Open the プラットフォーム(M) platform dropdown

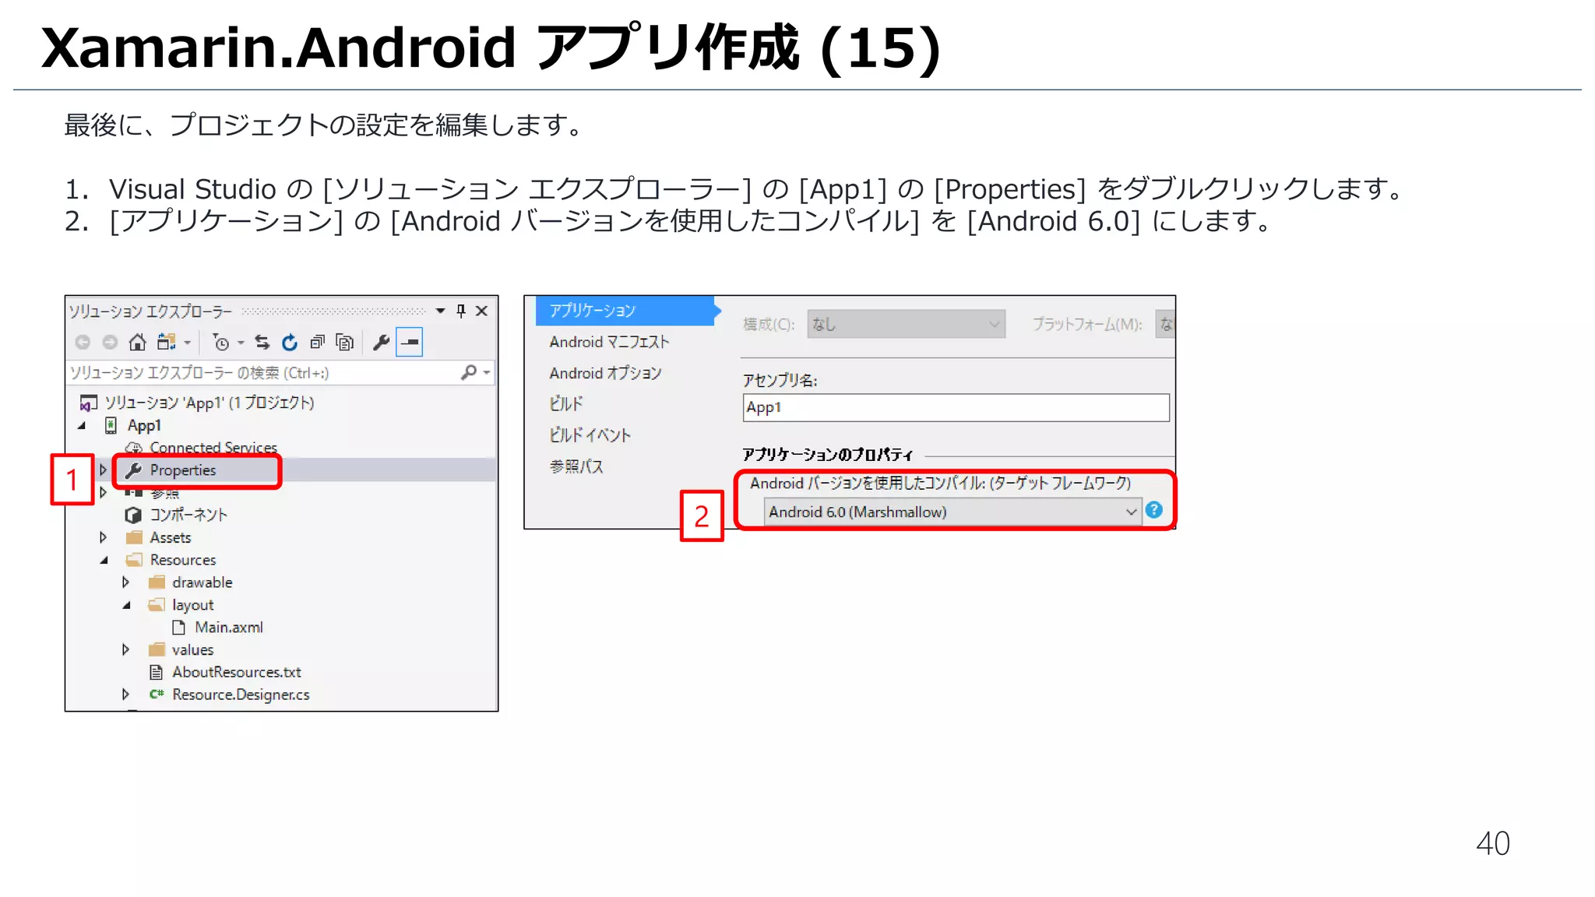click(x=1165, y=324)
